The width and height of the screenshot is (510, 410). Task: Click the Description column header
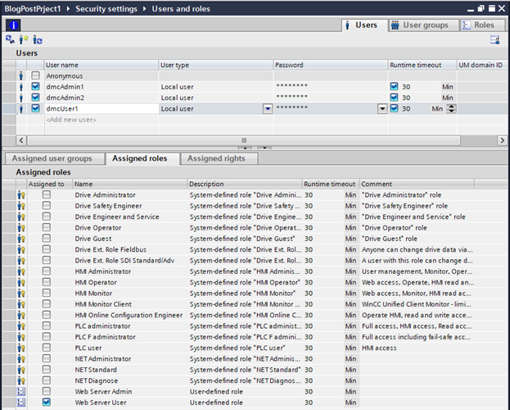coord(245,184)
